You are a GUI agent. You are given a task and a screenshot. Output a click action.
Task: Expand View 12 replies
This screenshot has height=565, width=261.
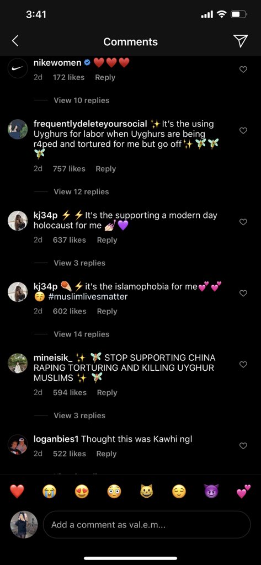click(x=82, y=191)
